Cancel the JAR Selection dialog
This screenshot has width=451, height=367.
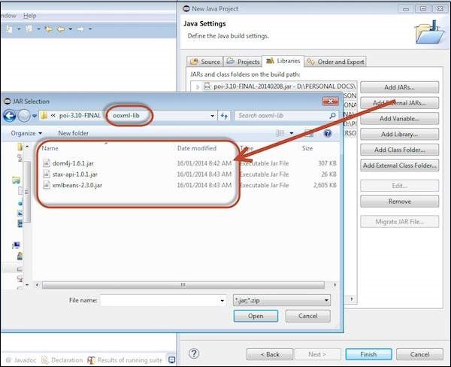point(307,316)
